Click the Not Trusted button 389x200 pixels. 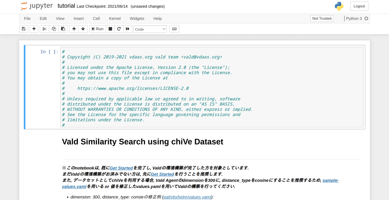[322, 19]
